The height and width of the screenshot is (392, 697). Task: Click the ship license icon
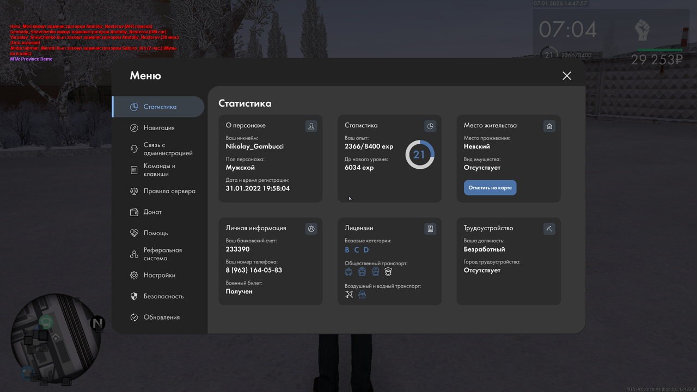point(362,295)
